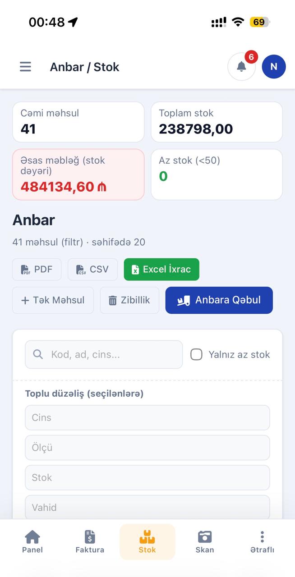Enable the Yalnız az stok checkbox

(x=196, y=354)
